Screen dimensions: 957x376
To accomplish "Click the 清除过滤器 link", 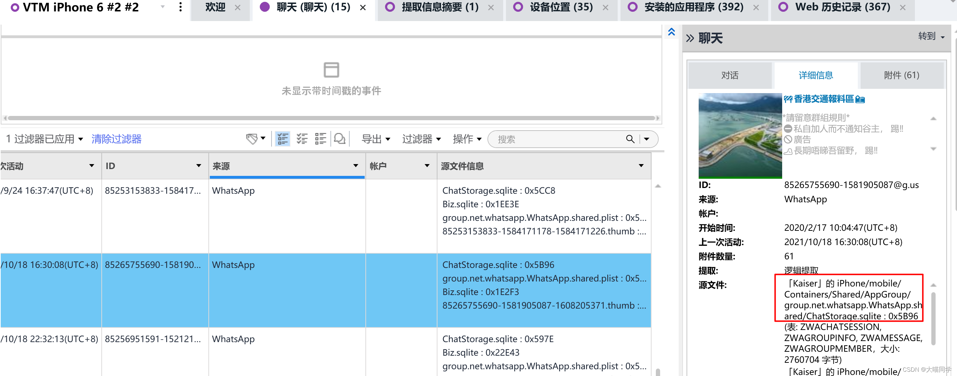I will click(x=116, y=139).
